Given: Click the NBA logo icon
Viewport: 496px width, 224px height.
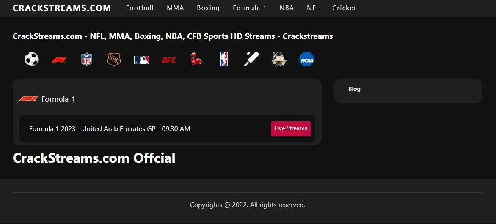Looking at the screenshot, I should point(224,59).
